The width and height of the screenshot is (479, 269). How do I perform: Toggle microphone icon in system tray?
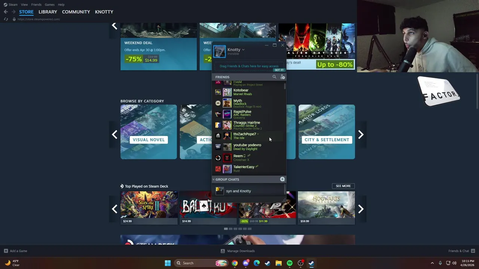pyautogui.click(x=440, y=263)
